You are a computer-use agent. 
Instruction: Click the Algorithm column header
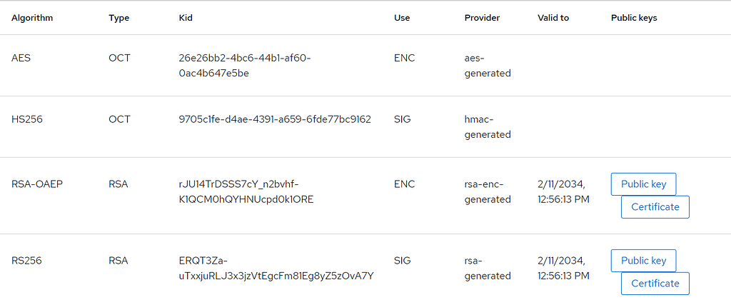32,18
